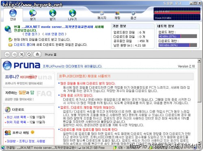Click the 다운로드 section globe icon

tap(8, 109)
